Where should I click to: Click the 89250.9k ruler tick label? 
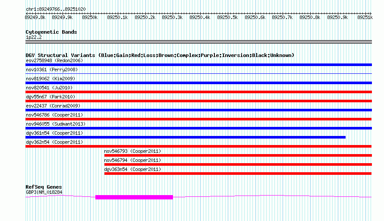tap(337, 17)
